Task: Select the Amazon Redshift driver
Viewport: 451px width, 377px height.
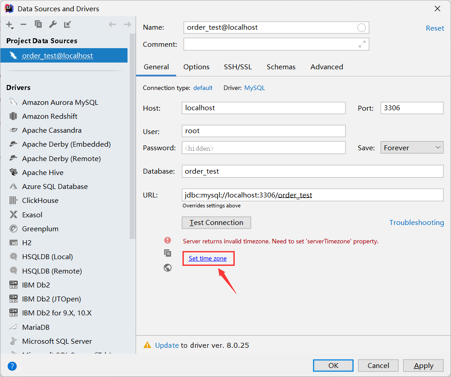Action: tap(50, 116)
